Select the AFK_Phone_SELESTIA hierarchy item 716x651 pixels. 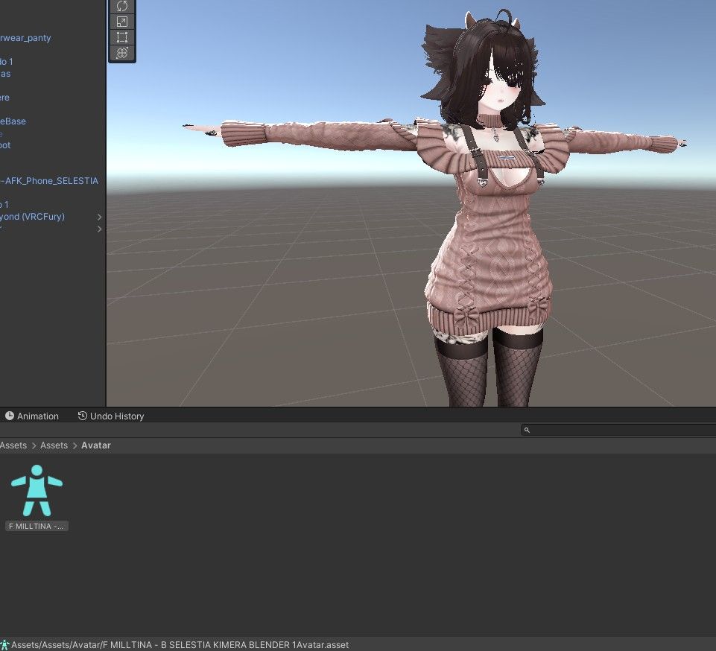pos(49,181)
